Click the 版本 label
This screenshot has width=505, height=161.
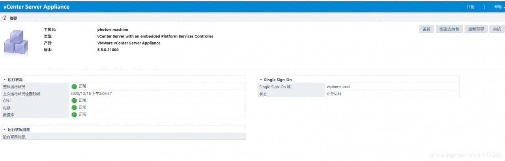coord(48,50)
